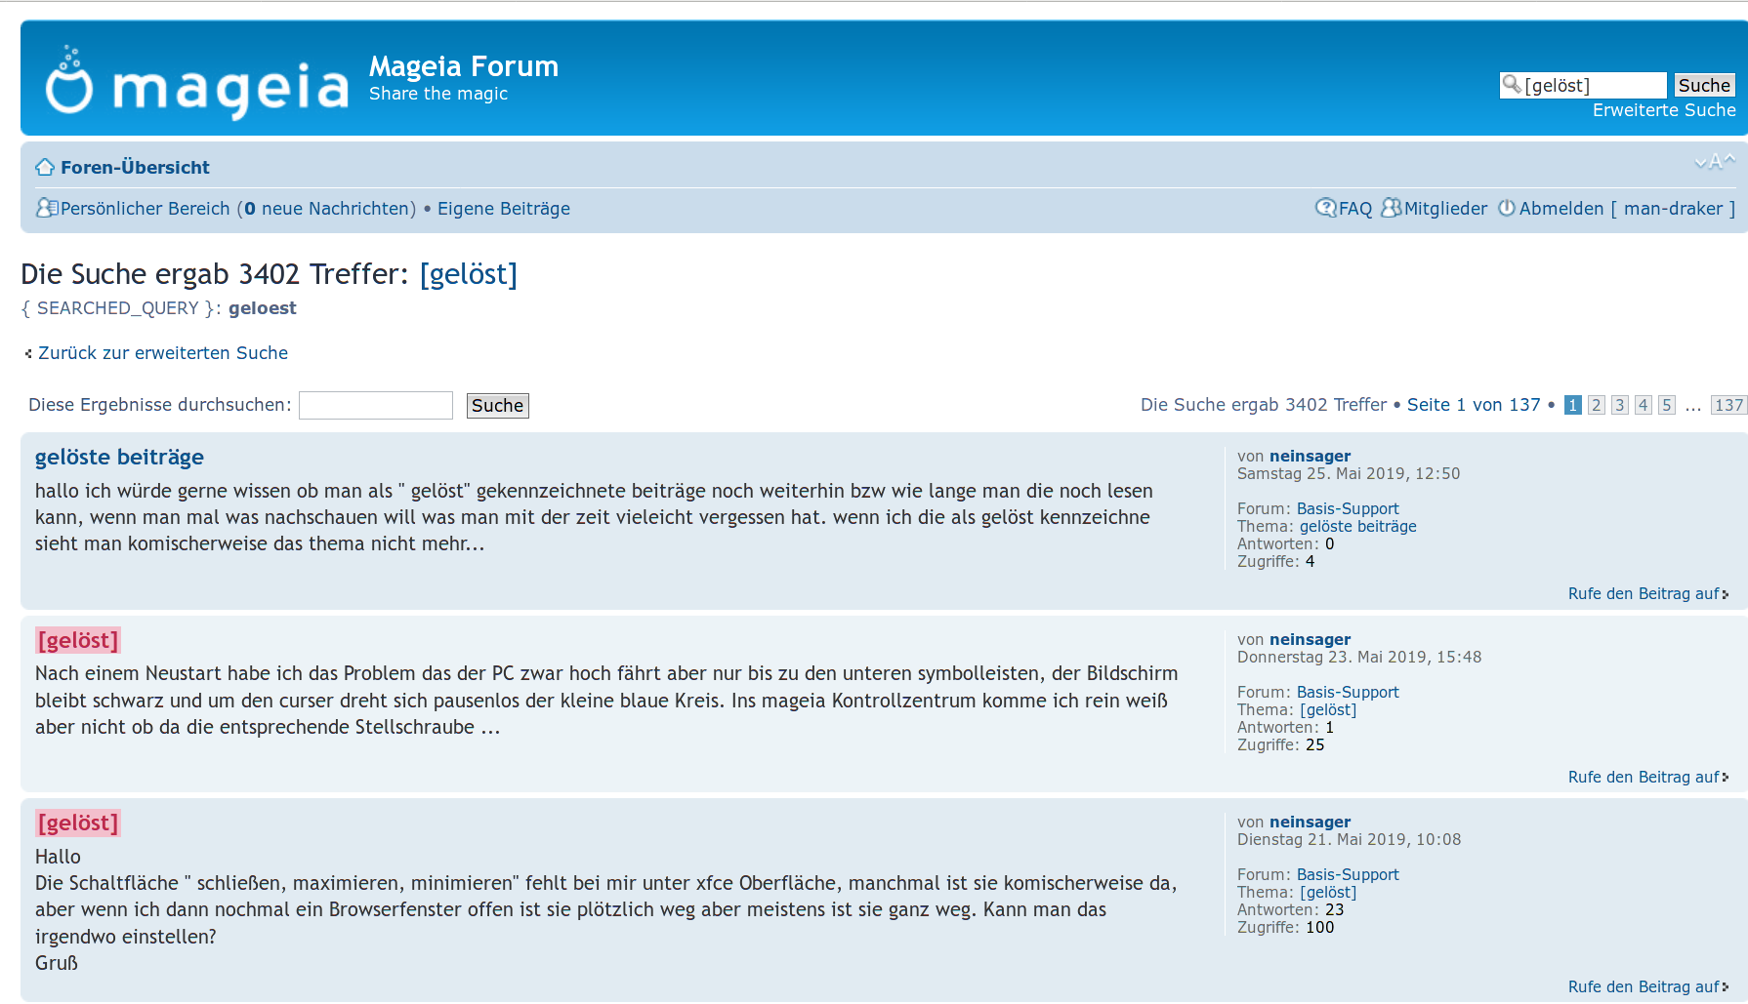Click the 'Mageia Forum' header title
Screen dimensions: 1748x1004
click(x=464, y=66)
